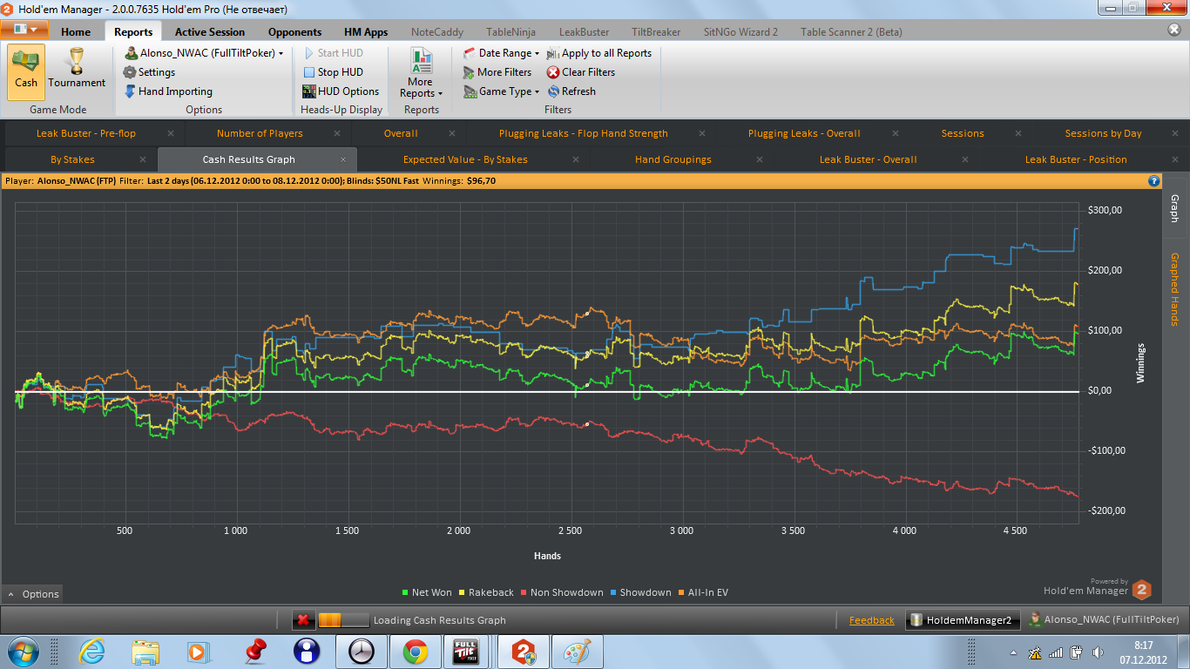Open the TableNinja tab

coord(513,31)
